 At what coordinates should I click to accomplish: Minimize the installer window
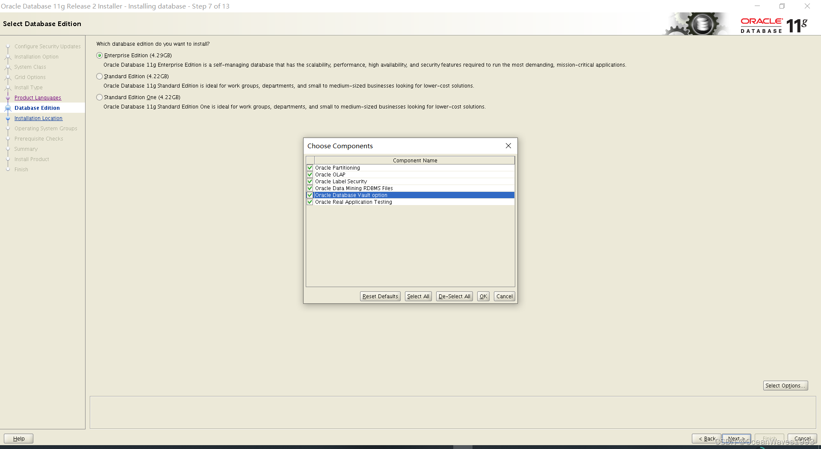(757, 6)
